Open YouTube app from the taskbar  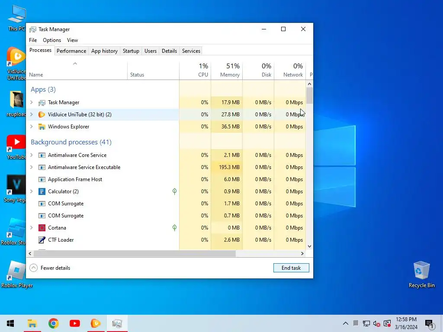click(x=74, y=323)
